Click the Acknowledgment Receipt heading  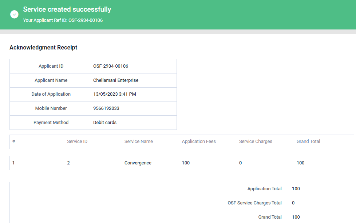(43, 47)
